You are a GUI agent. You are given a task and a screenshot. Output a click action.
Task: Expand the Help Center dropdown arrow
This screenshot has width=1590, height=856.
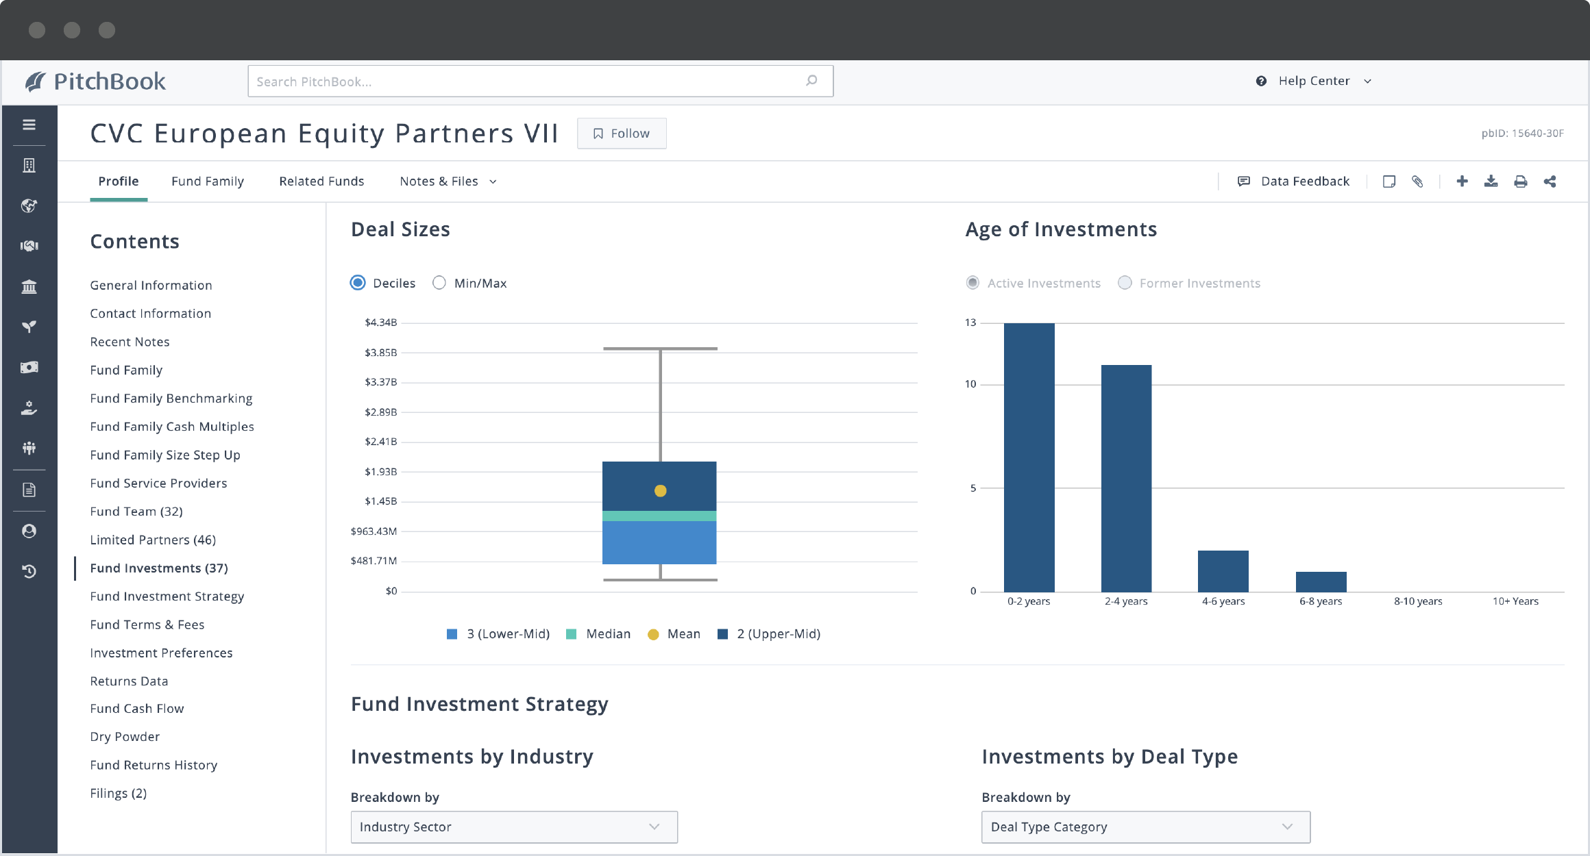(x=1367, y=81)
